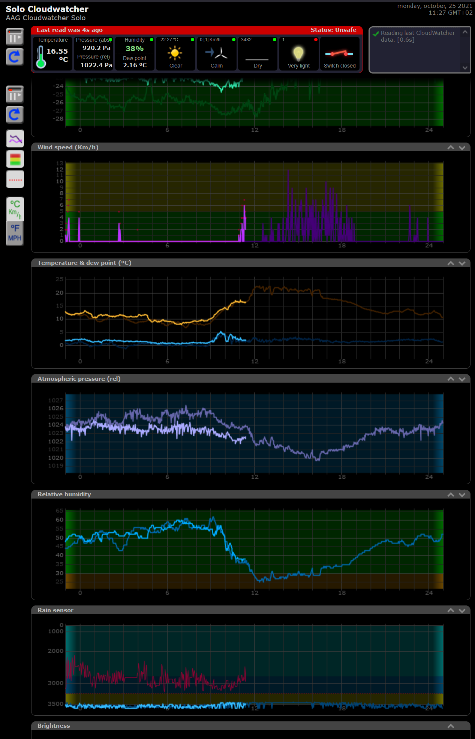
Task: Move Relative humidity panel up
Action: point(451,494)
